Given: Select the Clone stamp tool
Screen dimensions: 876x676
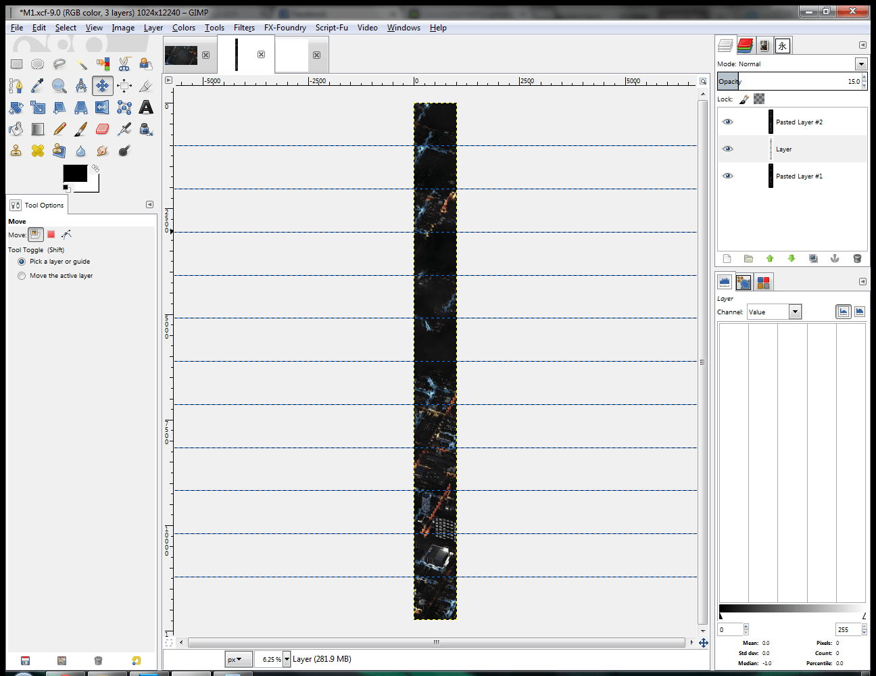Looking at the screenshot, I should (16, 151).
